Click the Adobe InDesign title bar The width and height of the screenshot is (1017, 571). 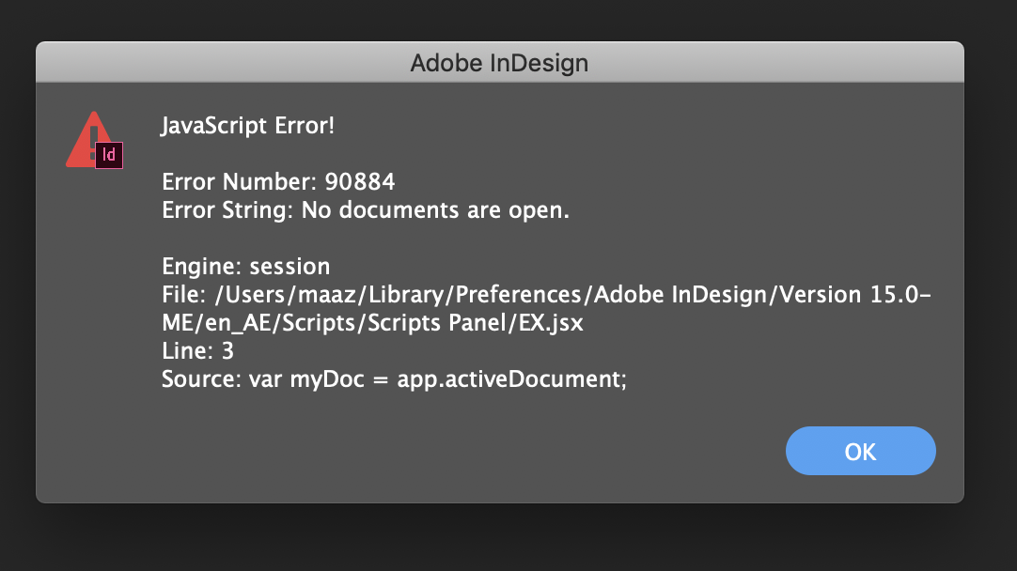[x=499, y=64]
